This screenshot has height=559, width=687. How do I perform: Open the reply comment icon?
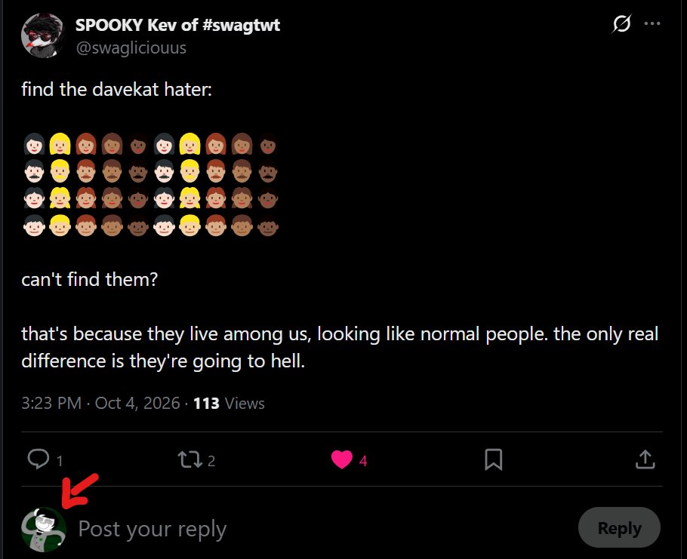point(39,459)
